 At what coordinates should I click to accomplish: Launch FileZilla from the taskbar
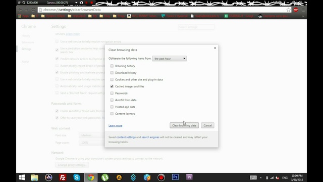tap(63, 177)
